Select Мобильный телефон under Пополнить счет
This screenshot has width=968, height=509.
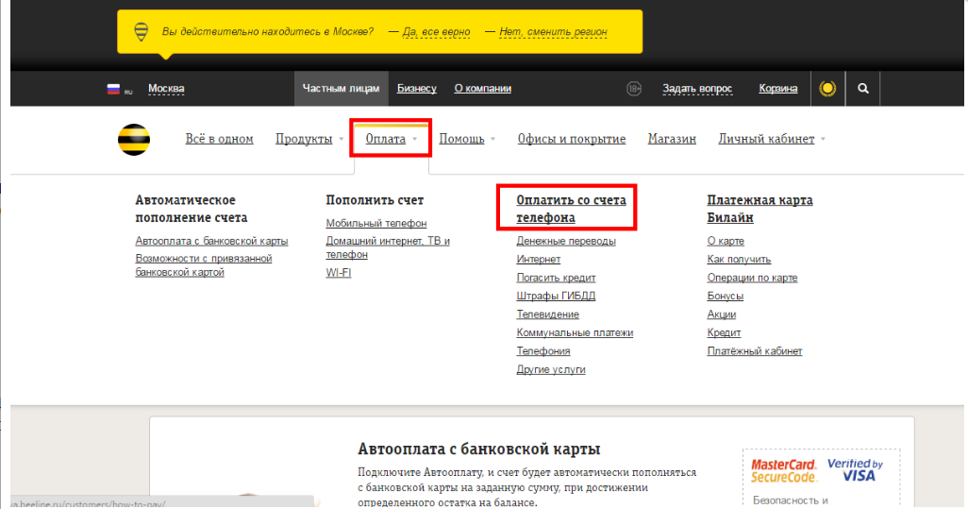click(x=376, y=223)
